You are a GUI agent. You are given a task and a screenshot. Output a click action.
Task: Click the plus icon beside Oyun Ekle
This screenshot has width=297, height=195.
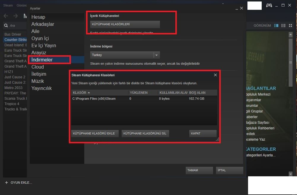pyautogui.click(x=7, y=183)
